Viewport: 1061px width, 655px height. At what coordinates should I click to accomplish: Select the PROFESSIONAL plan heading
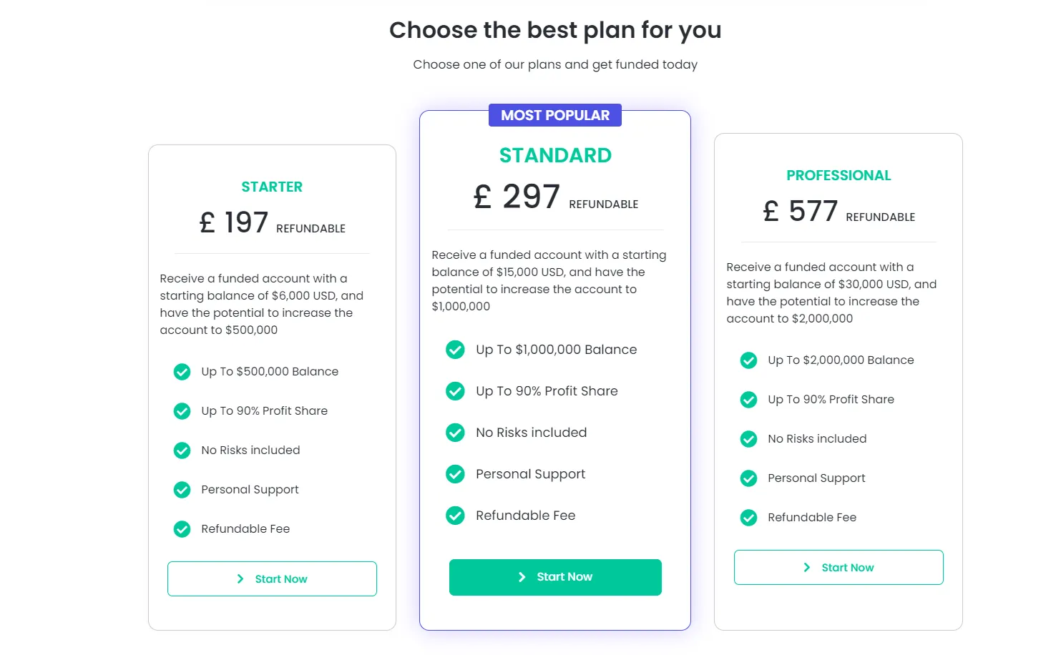tap(838, 175)
